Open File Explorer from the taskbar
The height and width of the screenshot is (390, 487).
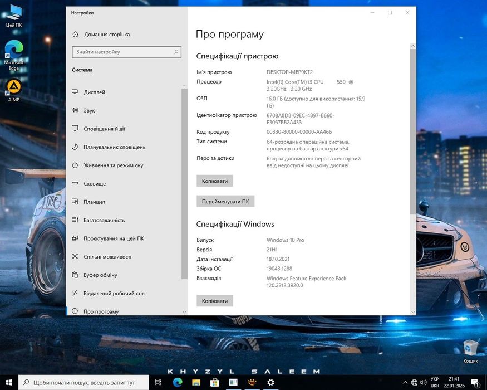pos(196,382)
